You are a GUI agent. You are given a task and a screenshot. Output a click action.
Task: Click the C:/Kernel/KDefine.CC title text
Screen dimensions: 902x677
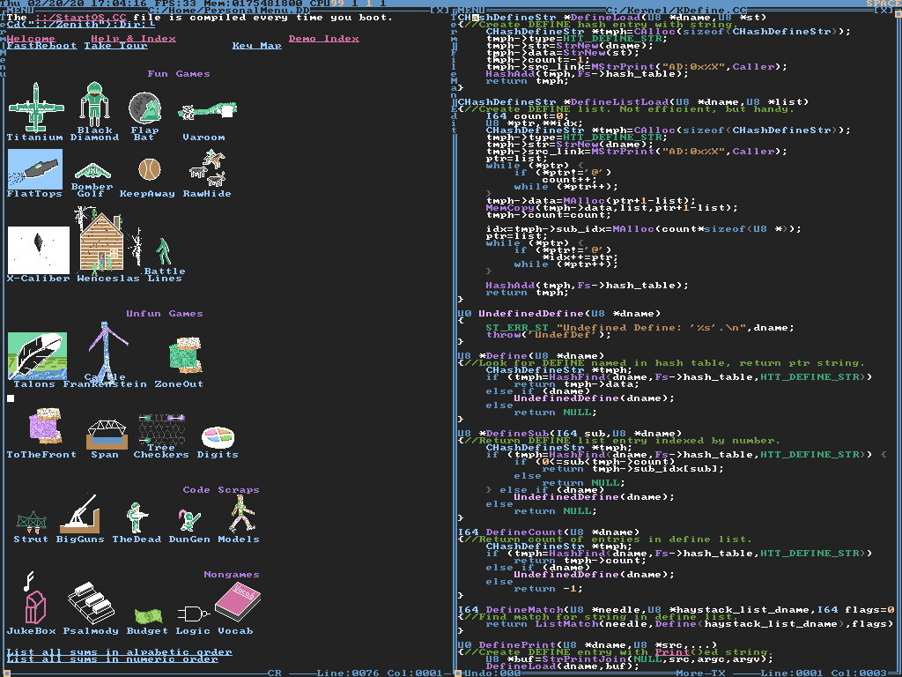coord(676,11)
